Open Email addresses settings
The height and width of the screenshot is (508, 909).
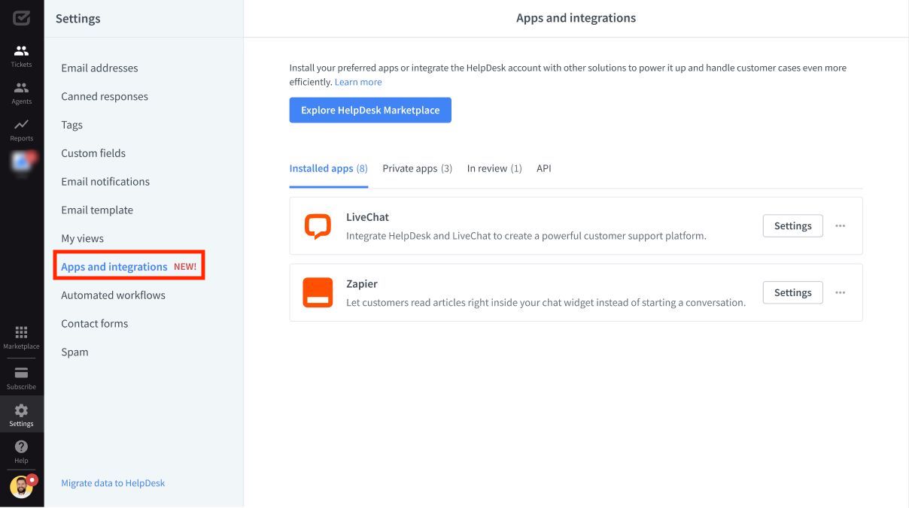(99, 68)
